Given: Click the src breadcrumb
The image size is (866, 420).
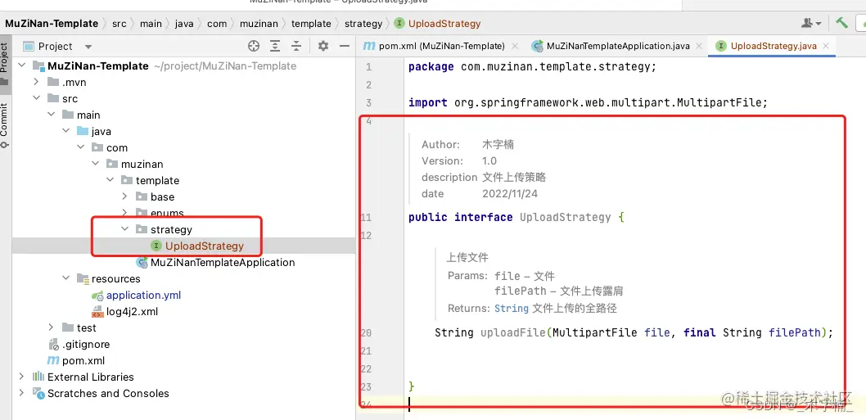Looking at the screenshot, I should [x=120, y=24].
